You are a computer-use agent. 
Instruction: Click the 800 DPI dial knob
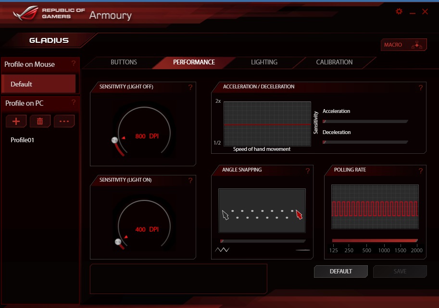[x=114, y=140]
